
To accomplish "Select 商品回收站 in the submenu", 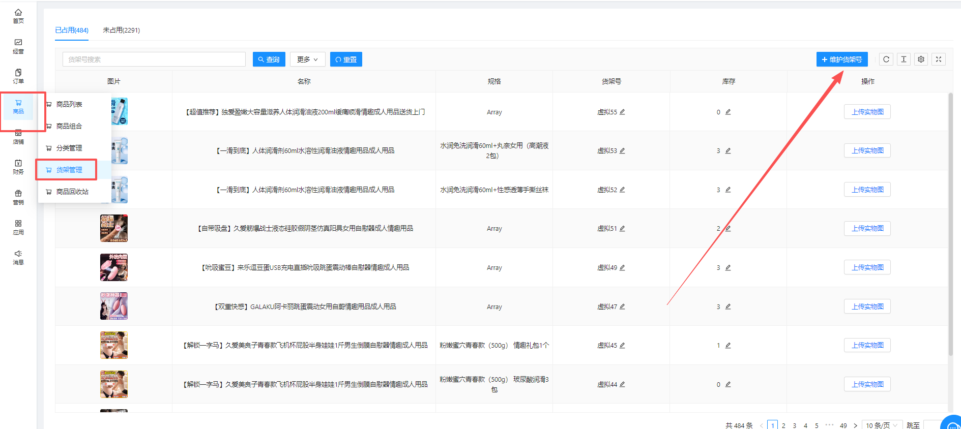I will click(x=72, y=192).
